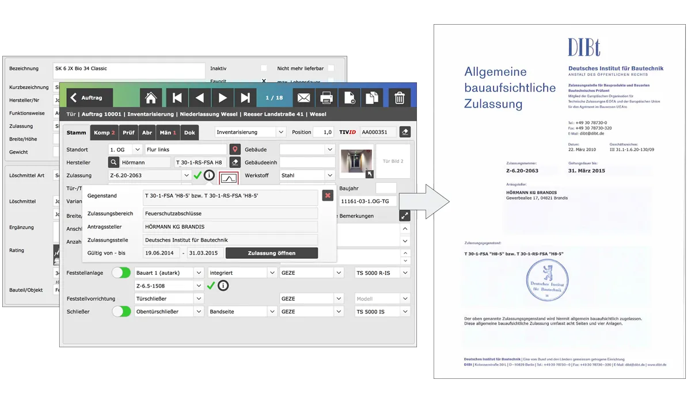Open the Feststellvorrichtung Modell dropdown

click(x=382, y=299)
